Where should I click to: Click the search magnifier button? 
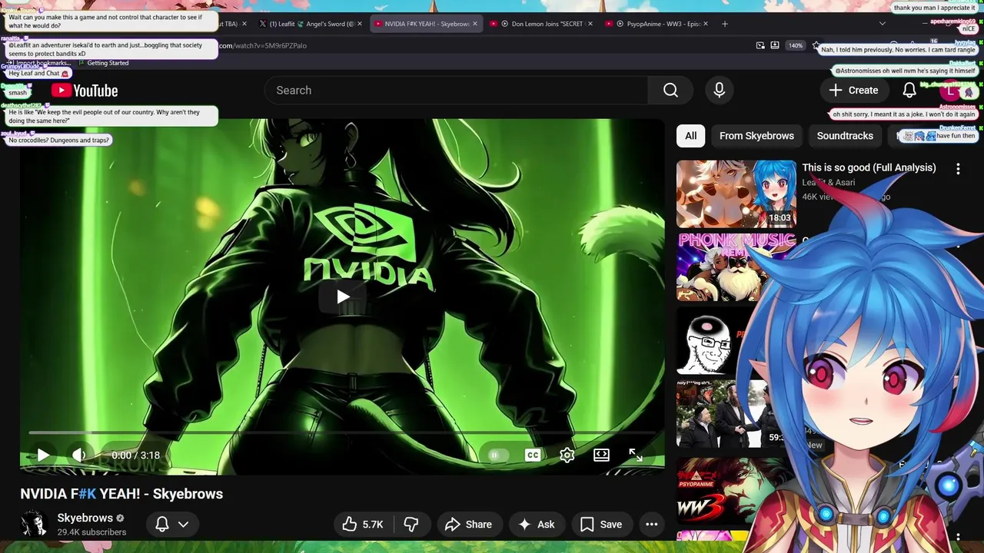click(670, 91)
